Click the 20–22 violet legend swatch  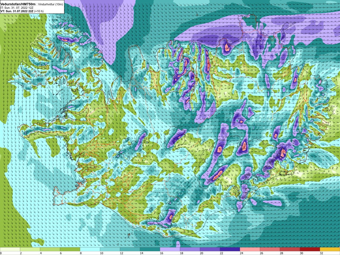(210, 249)
